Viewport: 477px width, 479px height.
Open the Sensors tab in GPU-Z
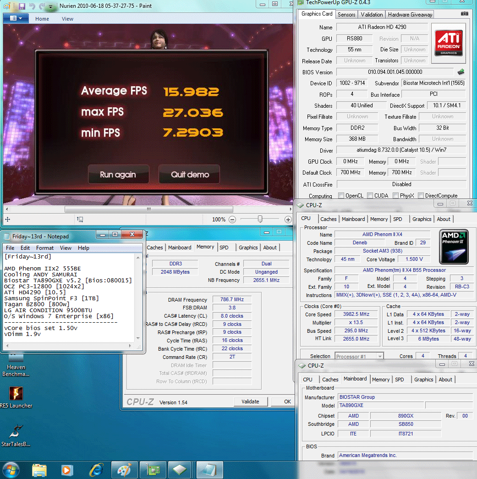click(346, 15)
